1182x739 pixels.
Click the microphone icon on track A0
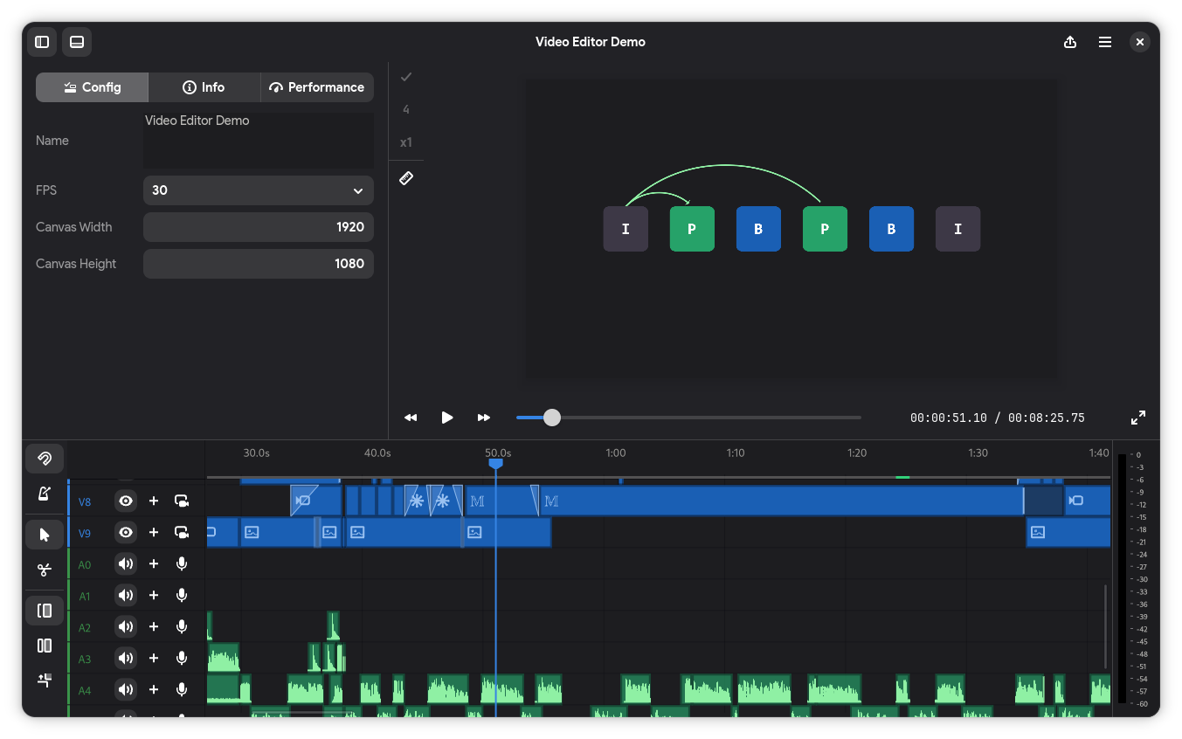click(182, 564)
